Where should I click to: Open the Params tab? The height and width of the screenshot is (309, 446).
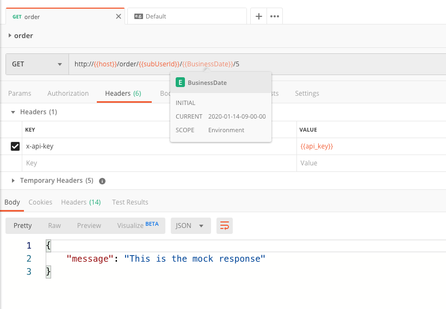(x=20, y=94)
